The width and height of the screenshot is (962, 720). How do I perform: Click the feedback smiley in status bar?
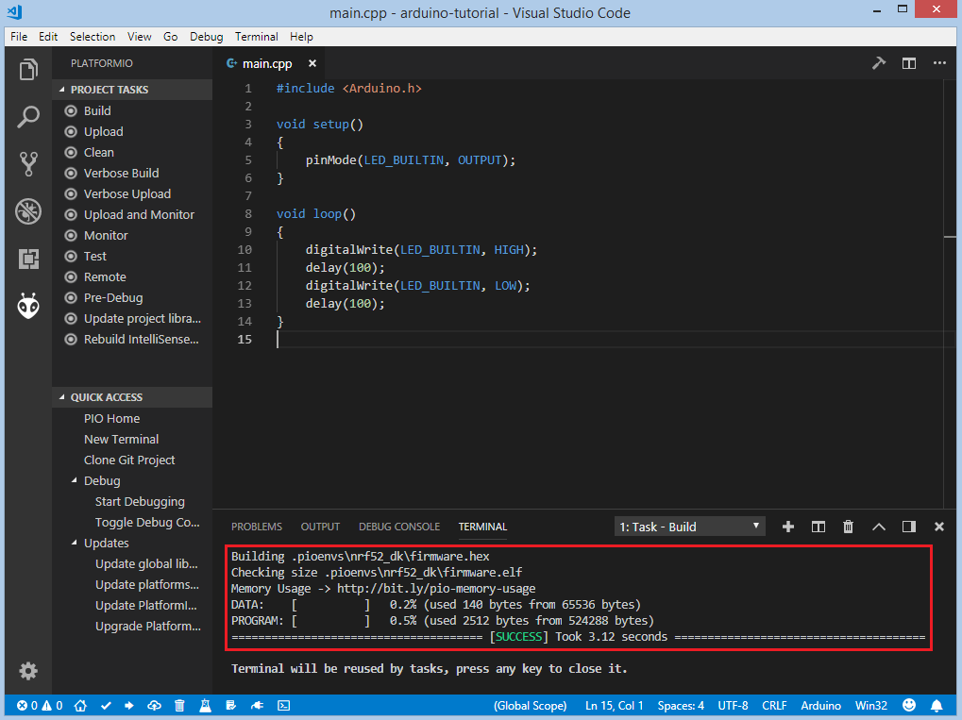pyautogui.click(x=909, y=705)
